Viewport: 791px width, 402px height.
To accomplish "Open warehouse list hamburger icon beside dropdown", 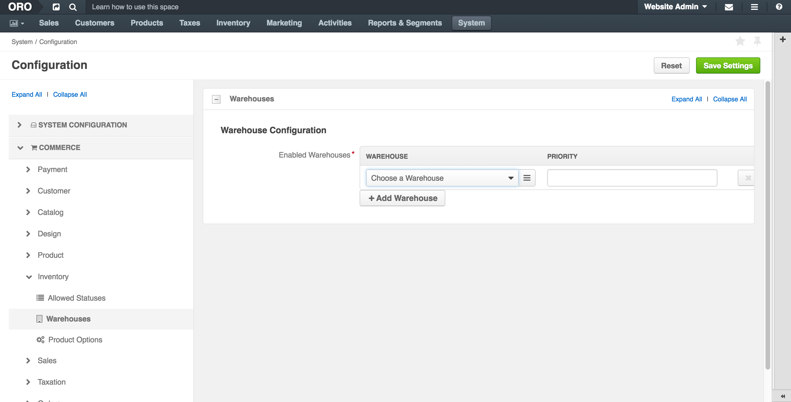I will click(x=527, y=178).
